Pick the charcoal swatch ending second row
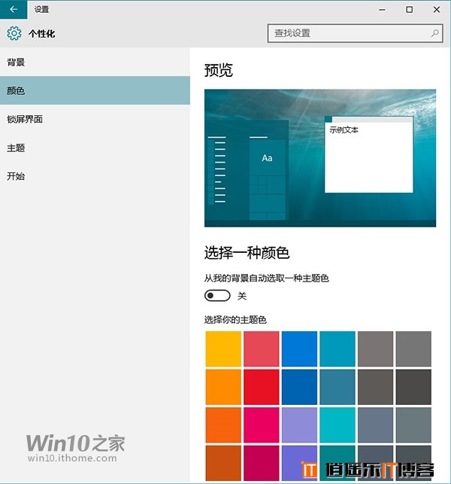The height and width of the screenshot is (484, 451). pyautogui.click(x=413, y=387)
